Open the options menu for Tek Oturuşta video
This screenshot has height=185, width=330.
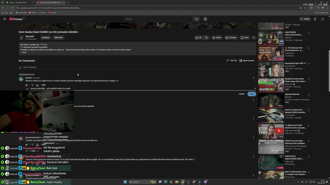[x=309, y=48]
